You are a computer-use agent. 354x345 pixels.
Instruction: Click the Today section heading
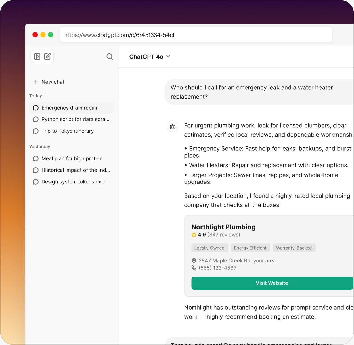[x=36, y=96]
